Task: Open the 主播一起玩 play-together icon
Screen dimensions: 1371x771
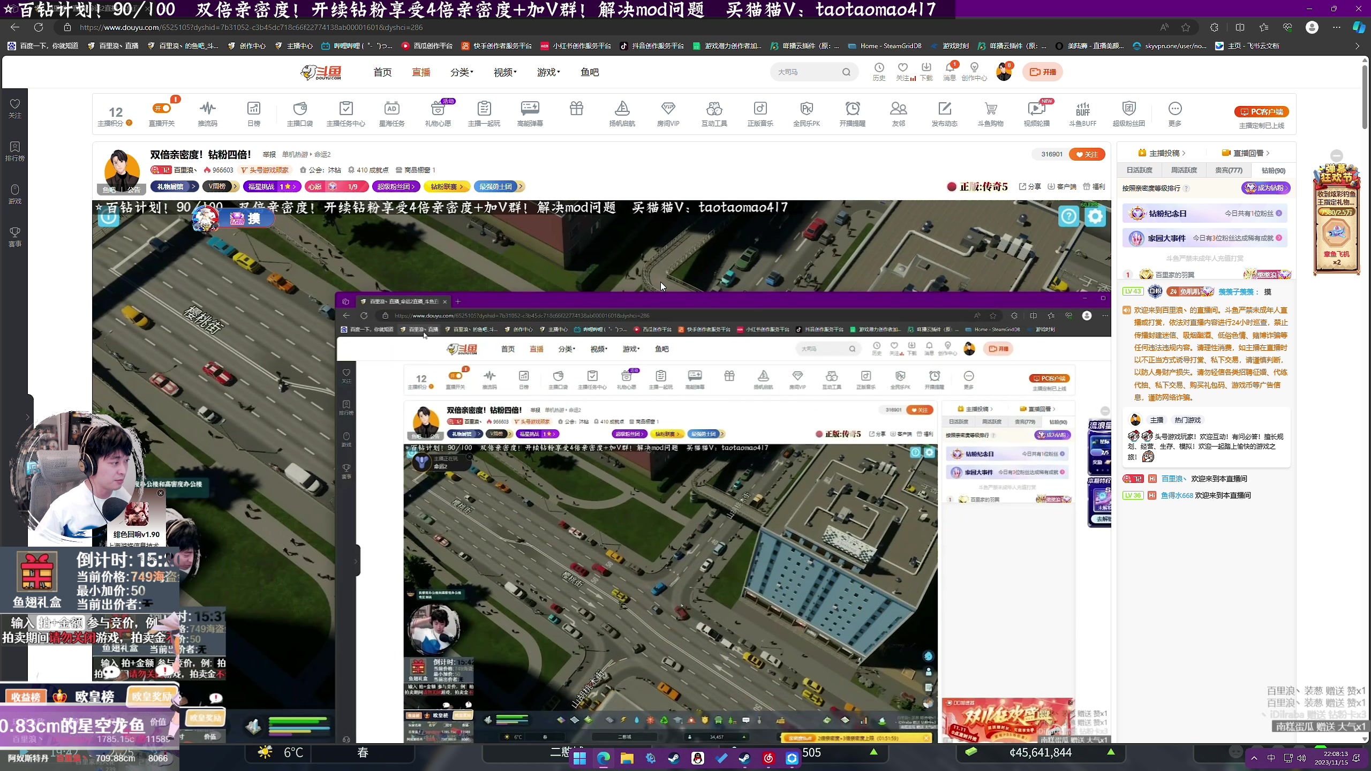Action: [484, 114]
